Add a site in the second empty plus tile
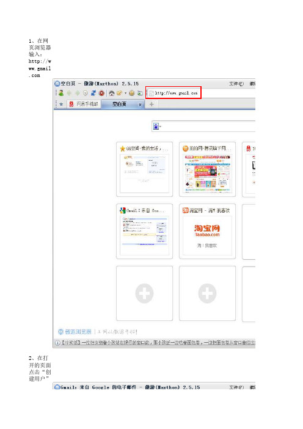The height and width of the screenshot is (429, 303). pos(207,293)
